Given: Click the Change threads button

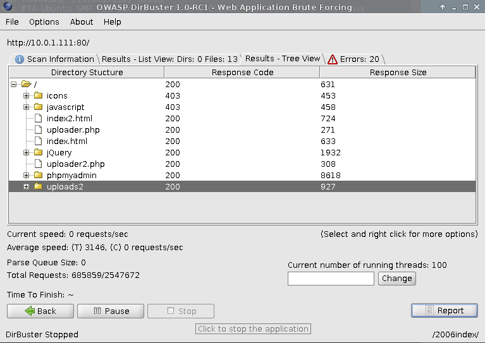Looking at the screenshot, I should tap(396, 279).
